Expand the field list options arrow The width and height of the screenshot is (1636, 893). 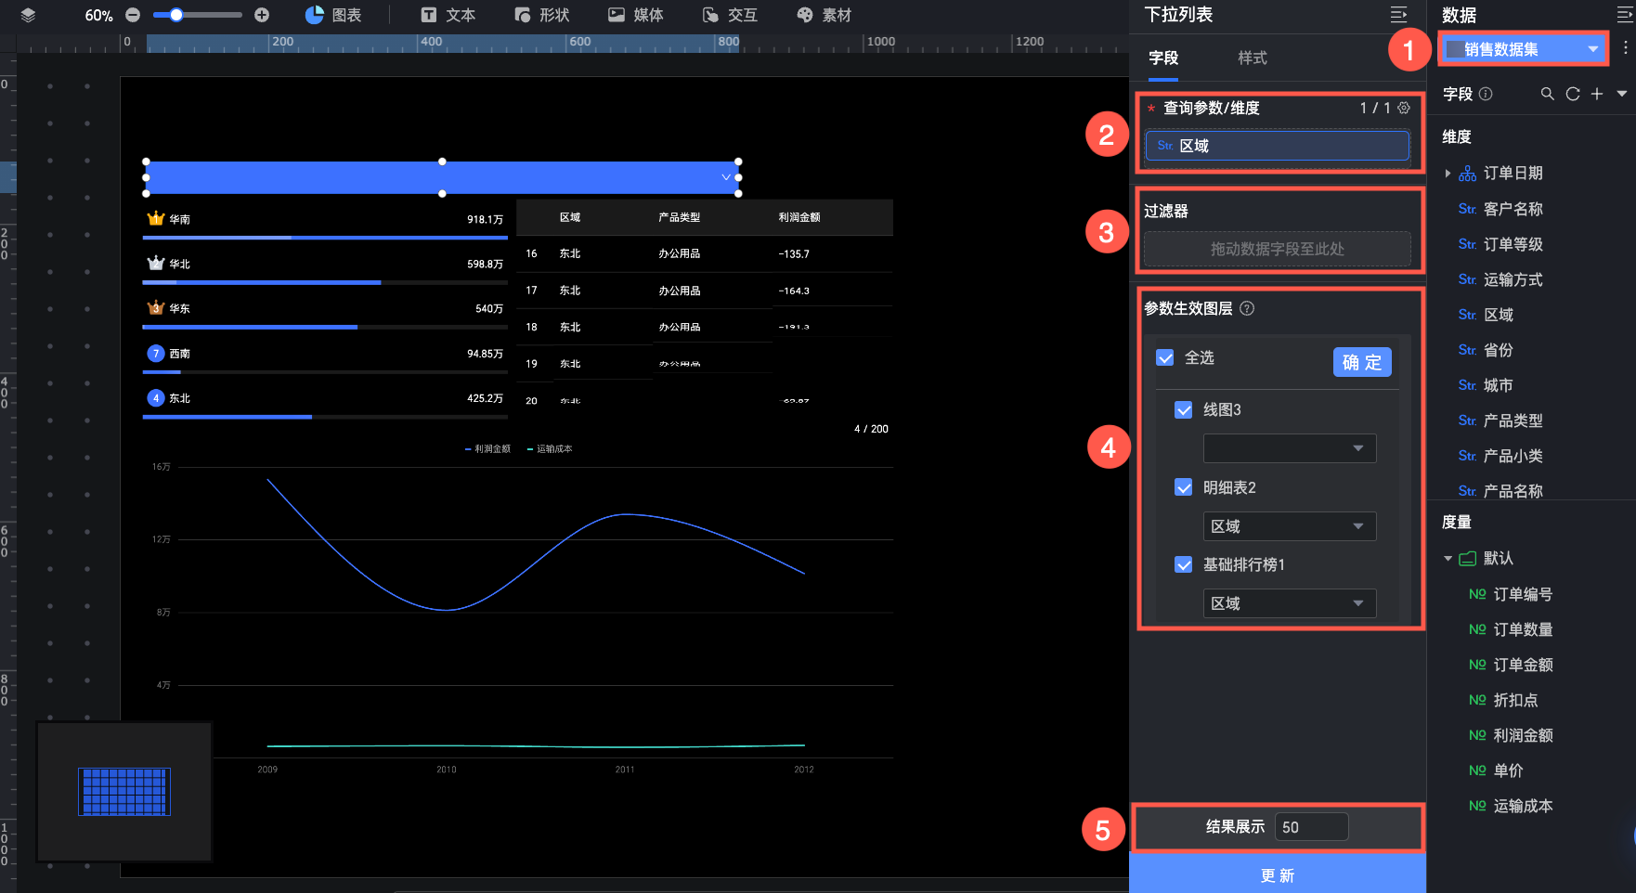point(1621,94)
